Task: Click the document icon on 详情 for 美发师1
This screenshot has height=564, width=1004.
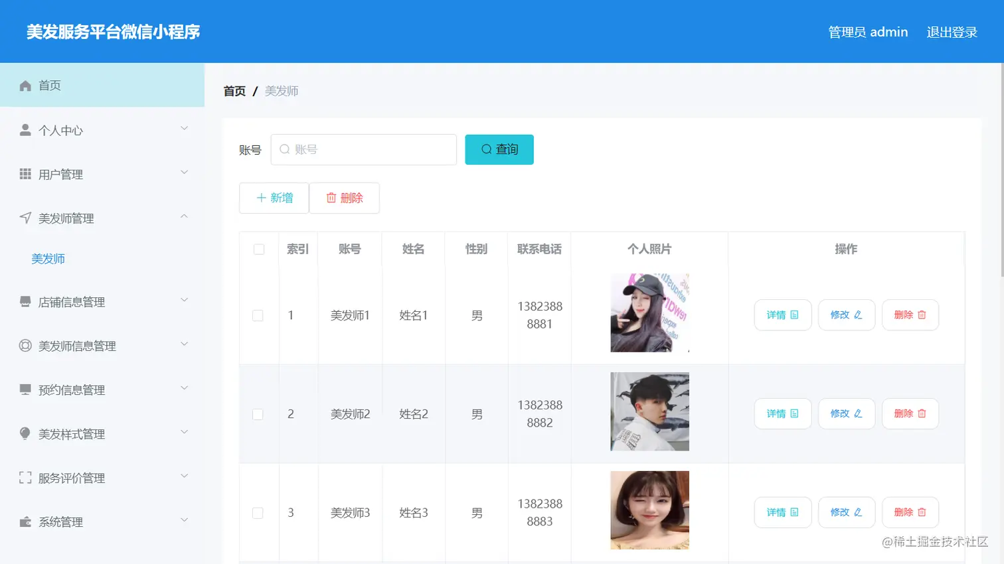Action: point(794,315)
